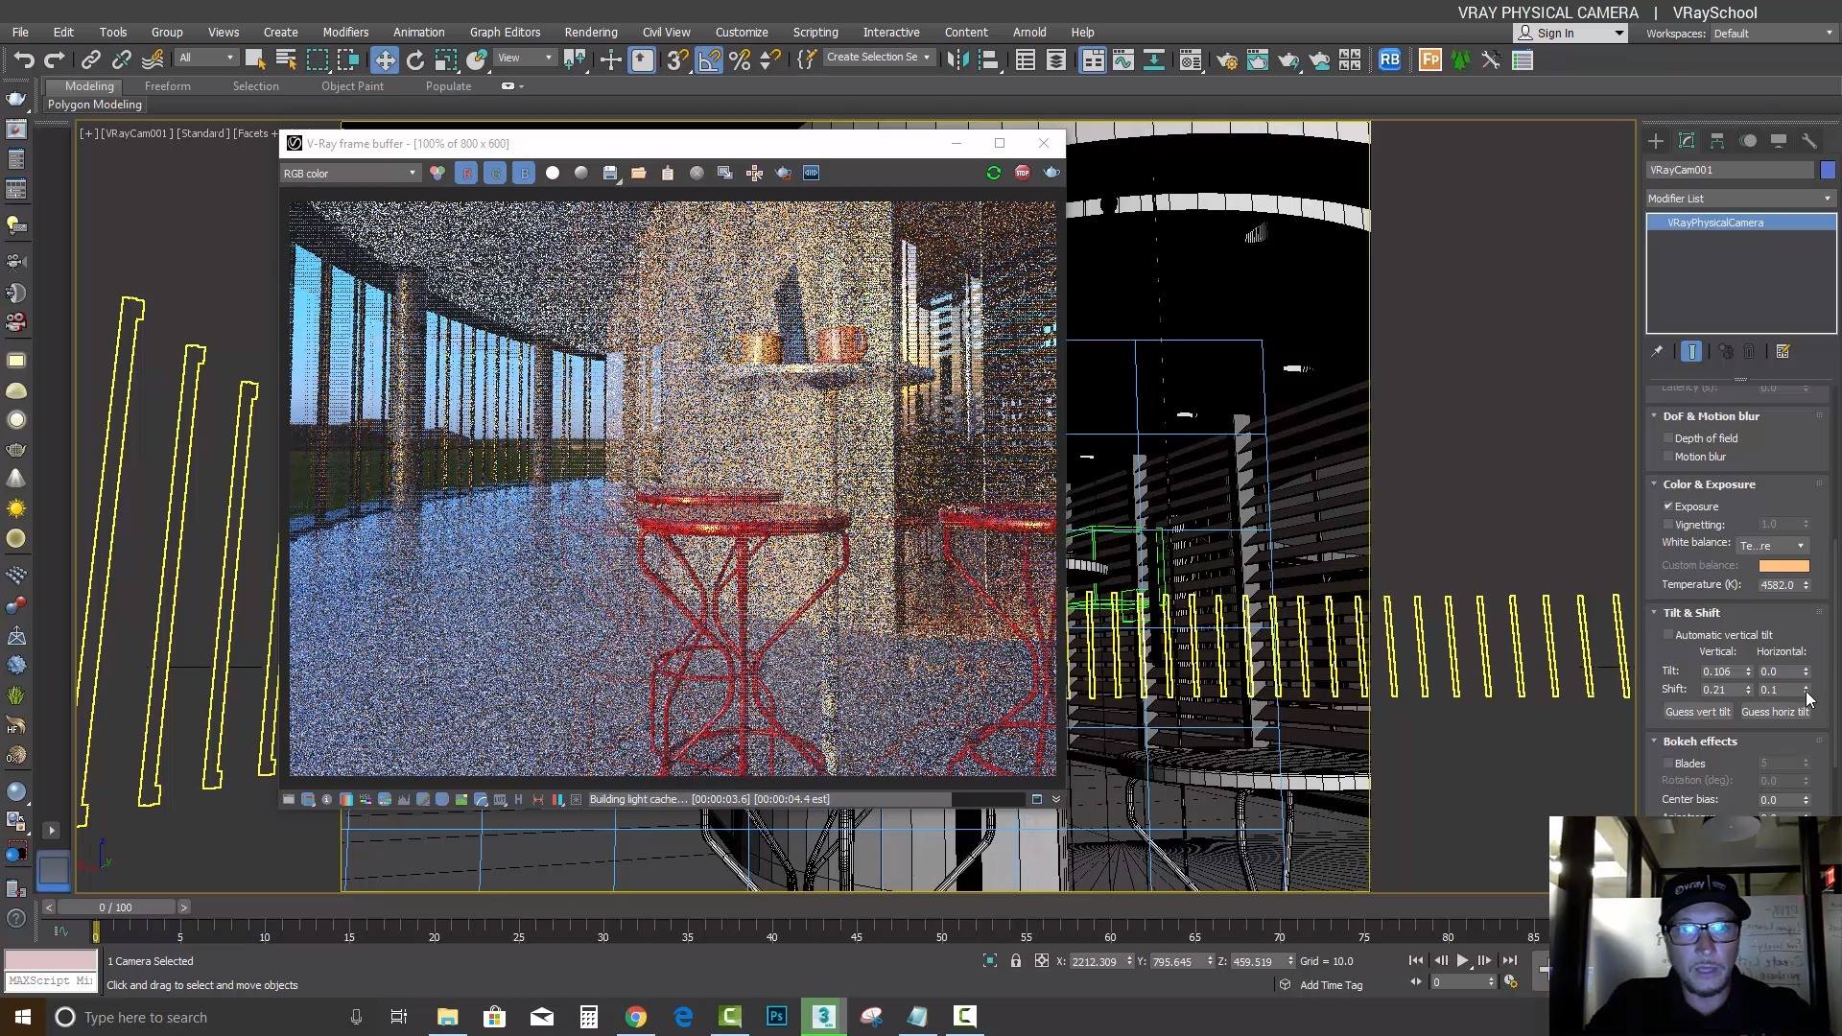
Task: Open File Explorer from taskbar
Action: pos(447,1017)
